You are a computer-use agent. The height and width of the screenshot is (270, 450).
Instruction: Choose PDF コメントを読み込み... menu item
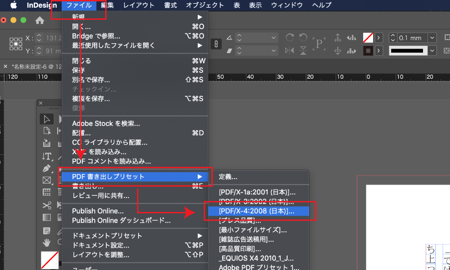[135, 162]
